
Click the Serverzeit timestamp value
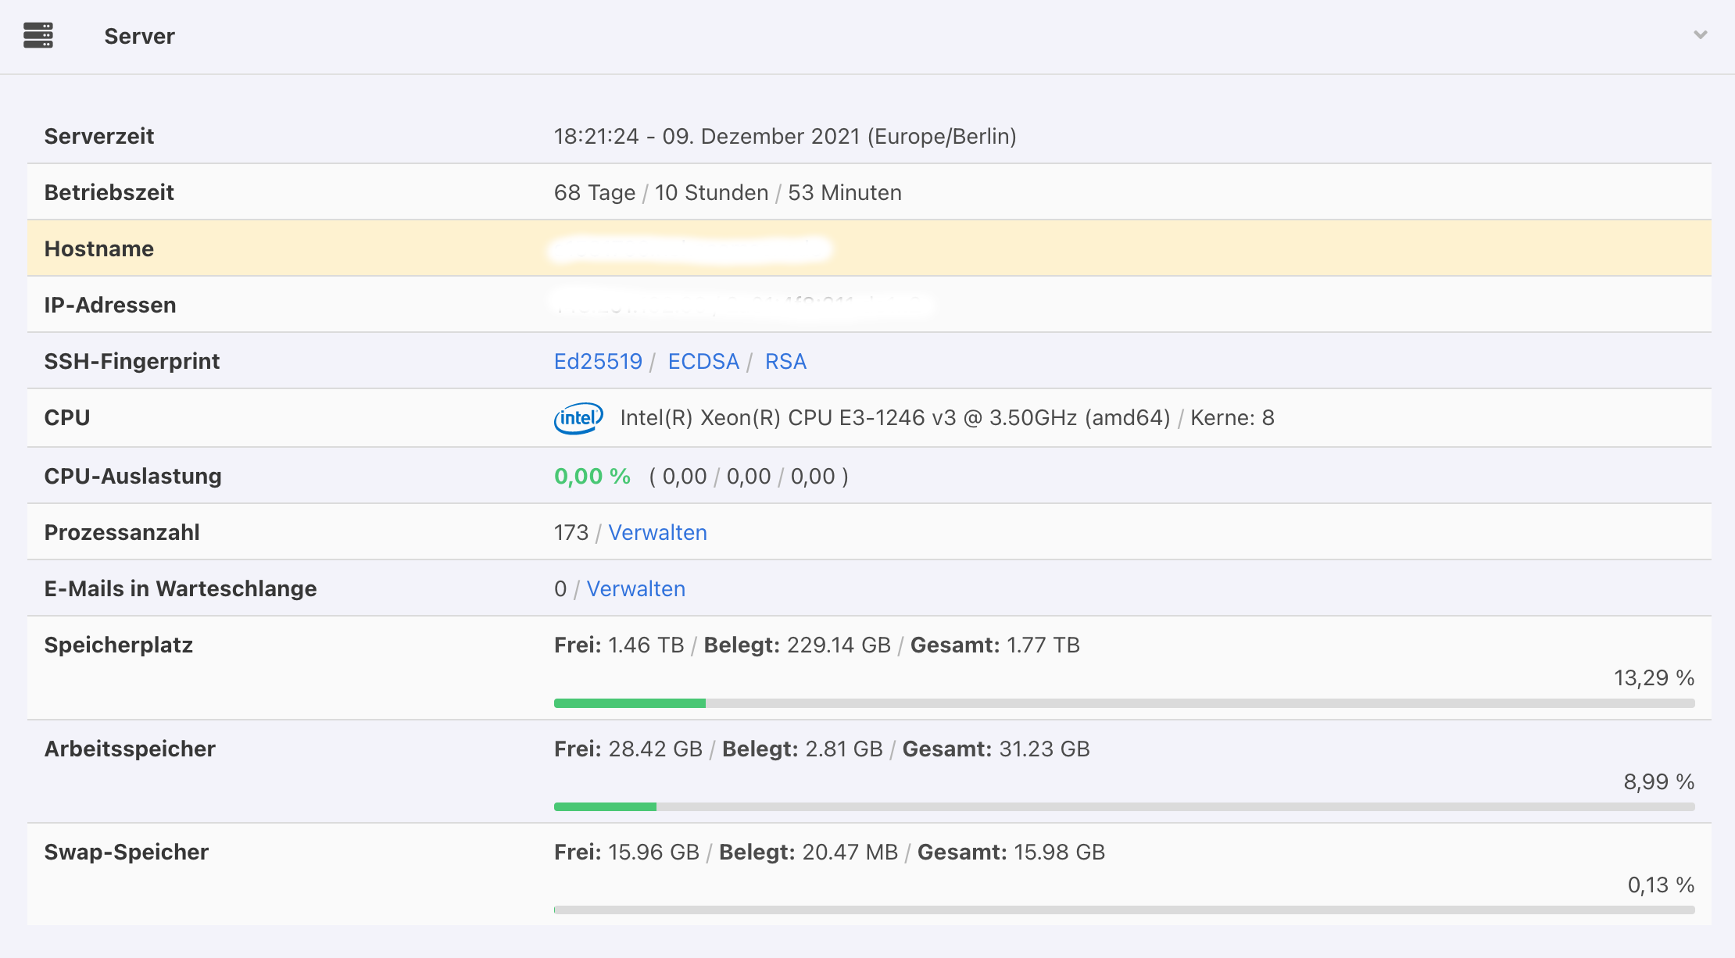[785, 136]
